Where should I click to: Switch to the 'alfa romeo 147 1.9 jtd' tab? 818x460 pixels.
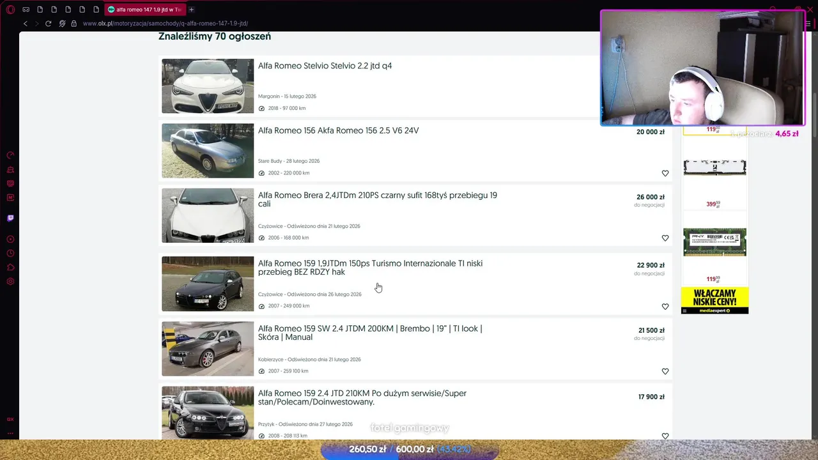click(x=144, y=10)
